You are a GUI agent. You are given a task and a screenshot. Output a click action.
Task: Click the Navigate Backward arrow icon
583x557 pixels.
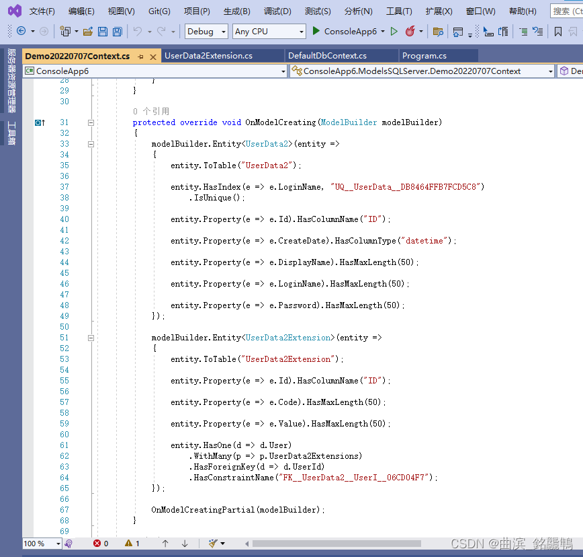coord(21,31)
